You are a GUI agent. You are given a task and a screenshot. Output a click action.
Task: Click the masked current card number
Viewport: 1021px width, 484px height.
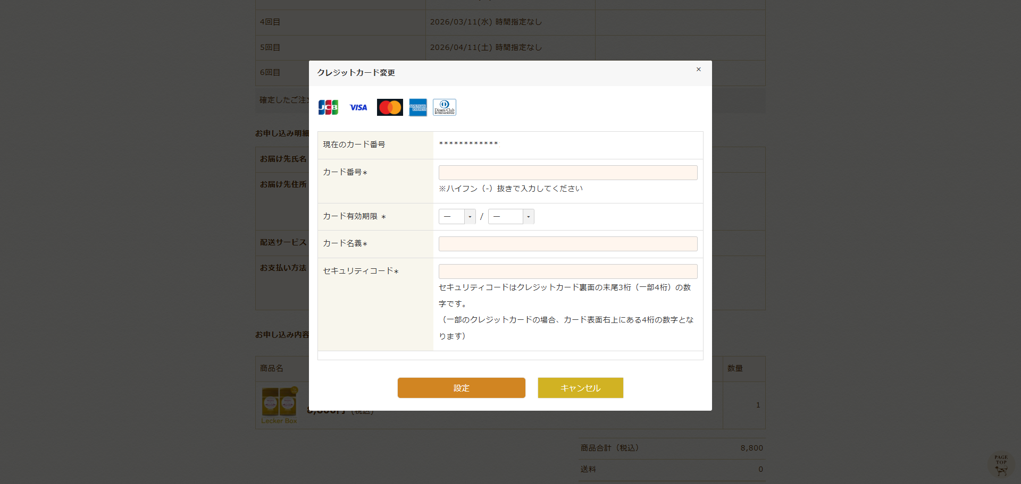tap(468, 144)
